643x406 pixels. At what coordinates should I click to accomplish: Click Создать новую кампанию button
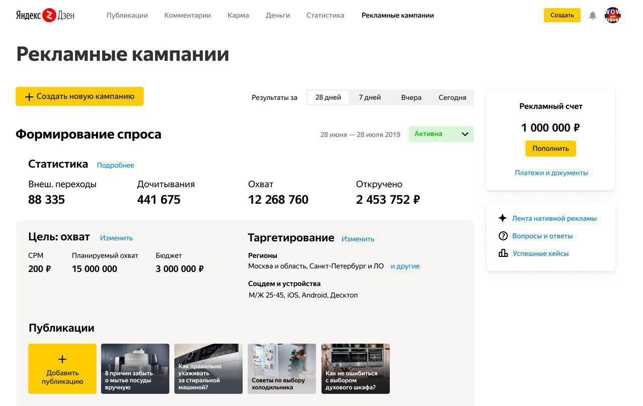coord(79,96)
